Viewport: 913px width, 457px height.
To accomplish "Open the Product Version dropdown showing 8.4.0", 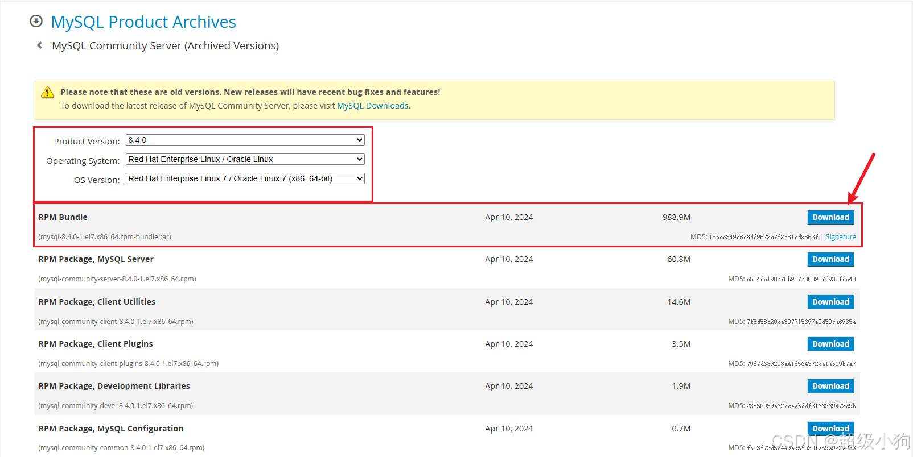I will (245, 140).
